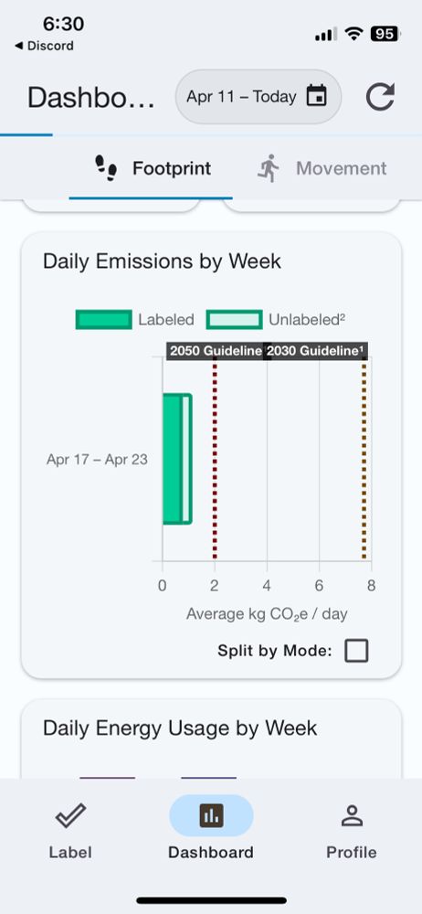Return to Discord via back link

click(44, 46)
